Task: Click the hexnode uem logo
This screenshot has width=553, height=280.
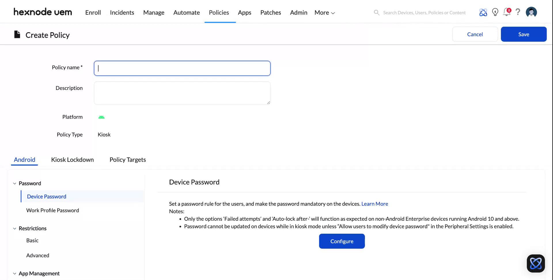Action: click(x=43, y=12)
